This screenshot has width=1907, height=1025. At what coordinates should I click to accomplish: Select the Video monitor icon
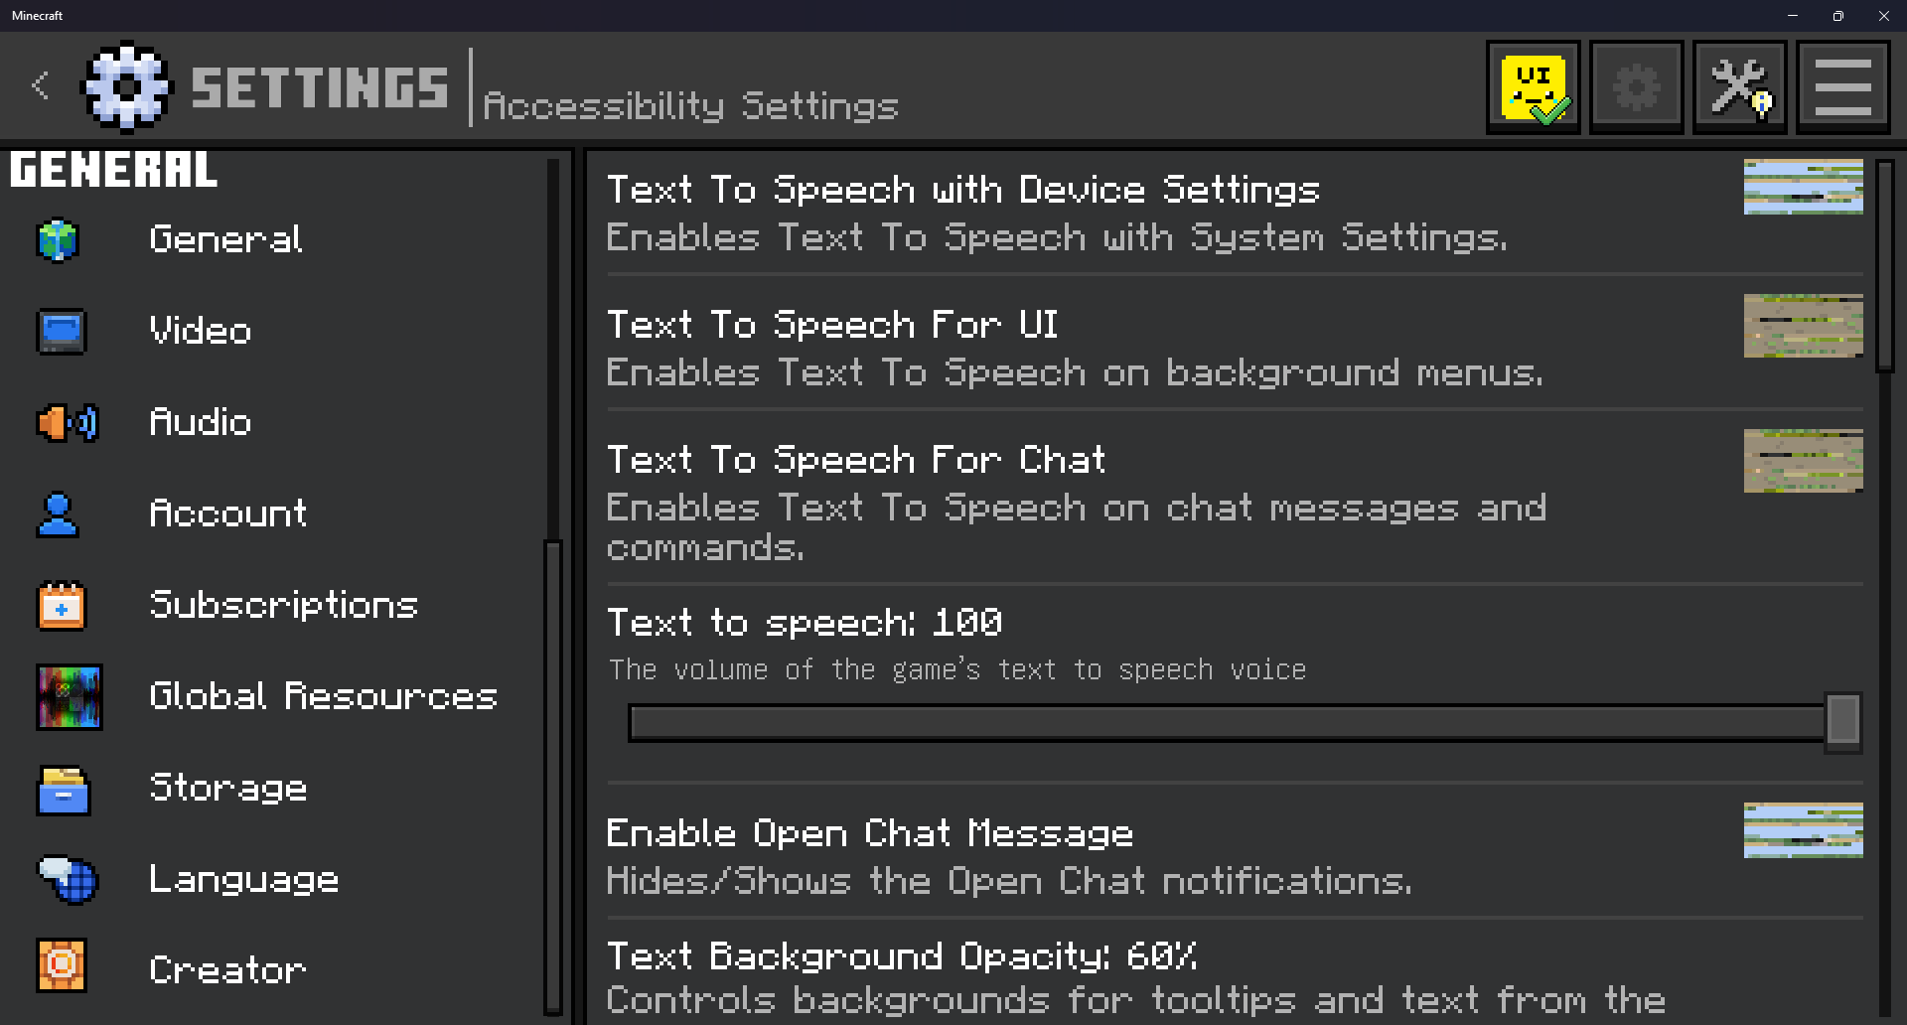(x=62, y=332)
